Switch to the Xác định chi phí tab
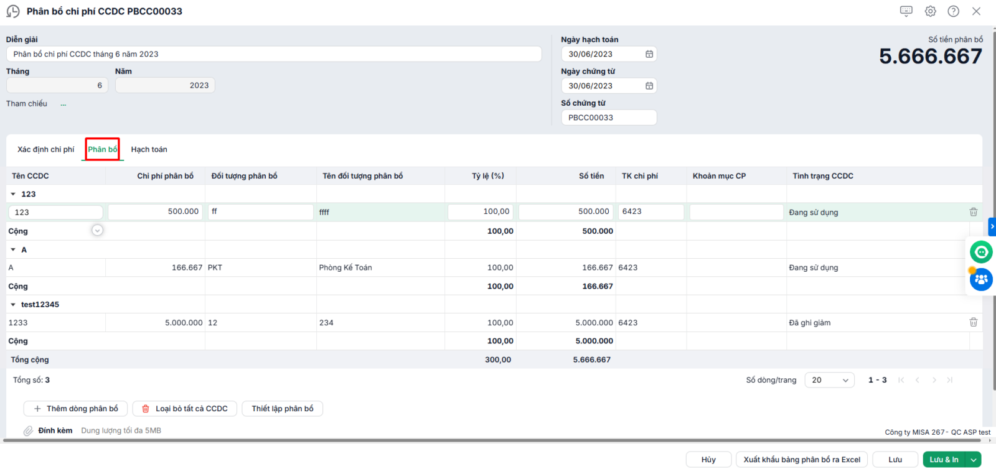Screen dimensions: 996x469 click(x=45, y=149)
